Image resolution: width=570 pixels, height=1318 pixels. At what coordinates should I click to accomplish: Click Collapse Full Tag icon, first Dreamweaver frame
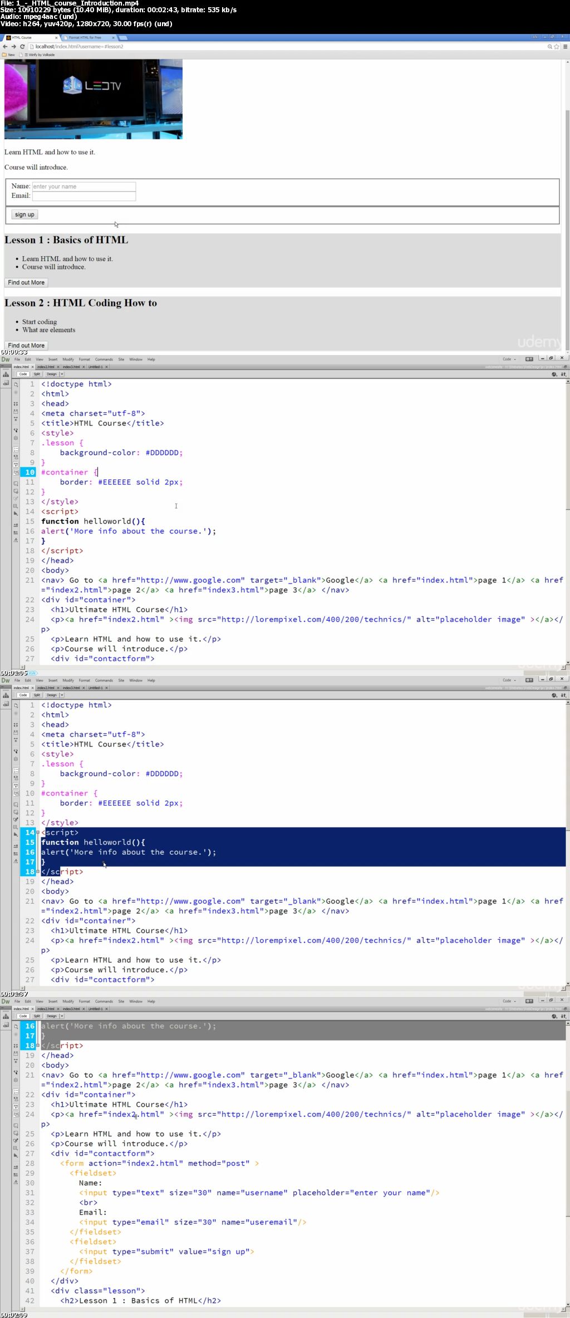pos(16,403)
